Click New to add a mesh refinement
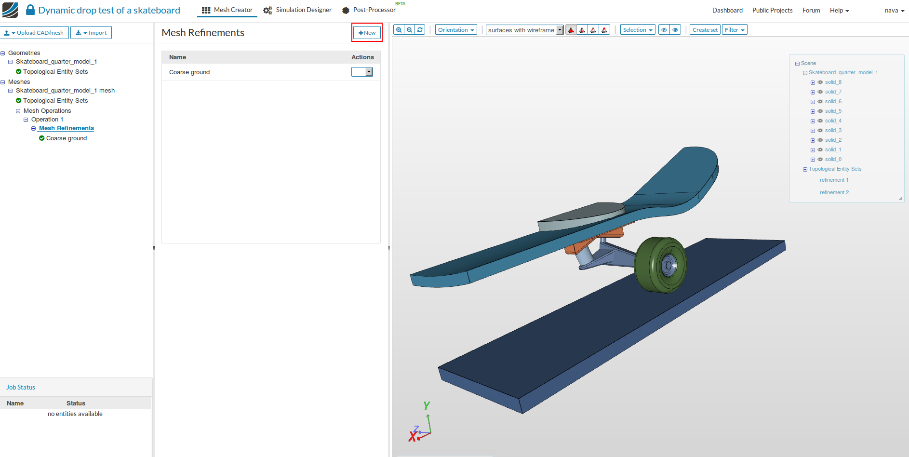The height and width of the screenshot is (457, 909). [x=367, y=33]
